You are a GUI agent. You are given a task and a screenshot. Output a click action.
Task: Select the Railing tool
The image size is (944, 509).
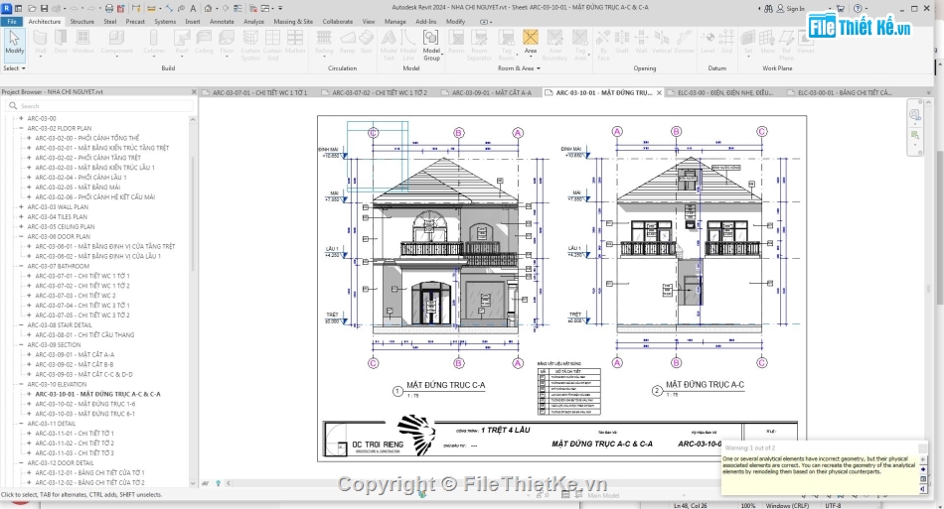coord(324,42)
